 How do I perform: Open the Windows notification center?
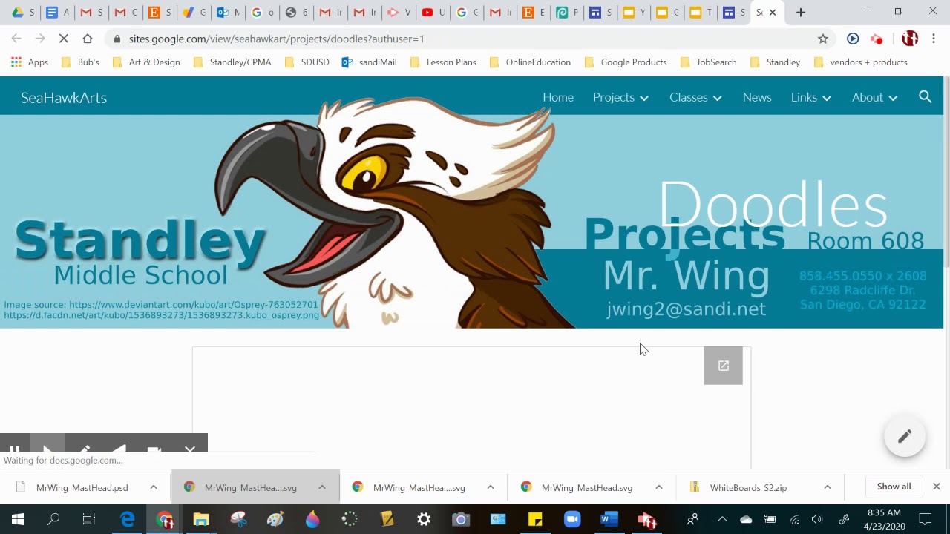point(925,520)
